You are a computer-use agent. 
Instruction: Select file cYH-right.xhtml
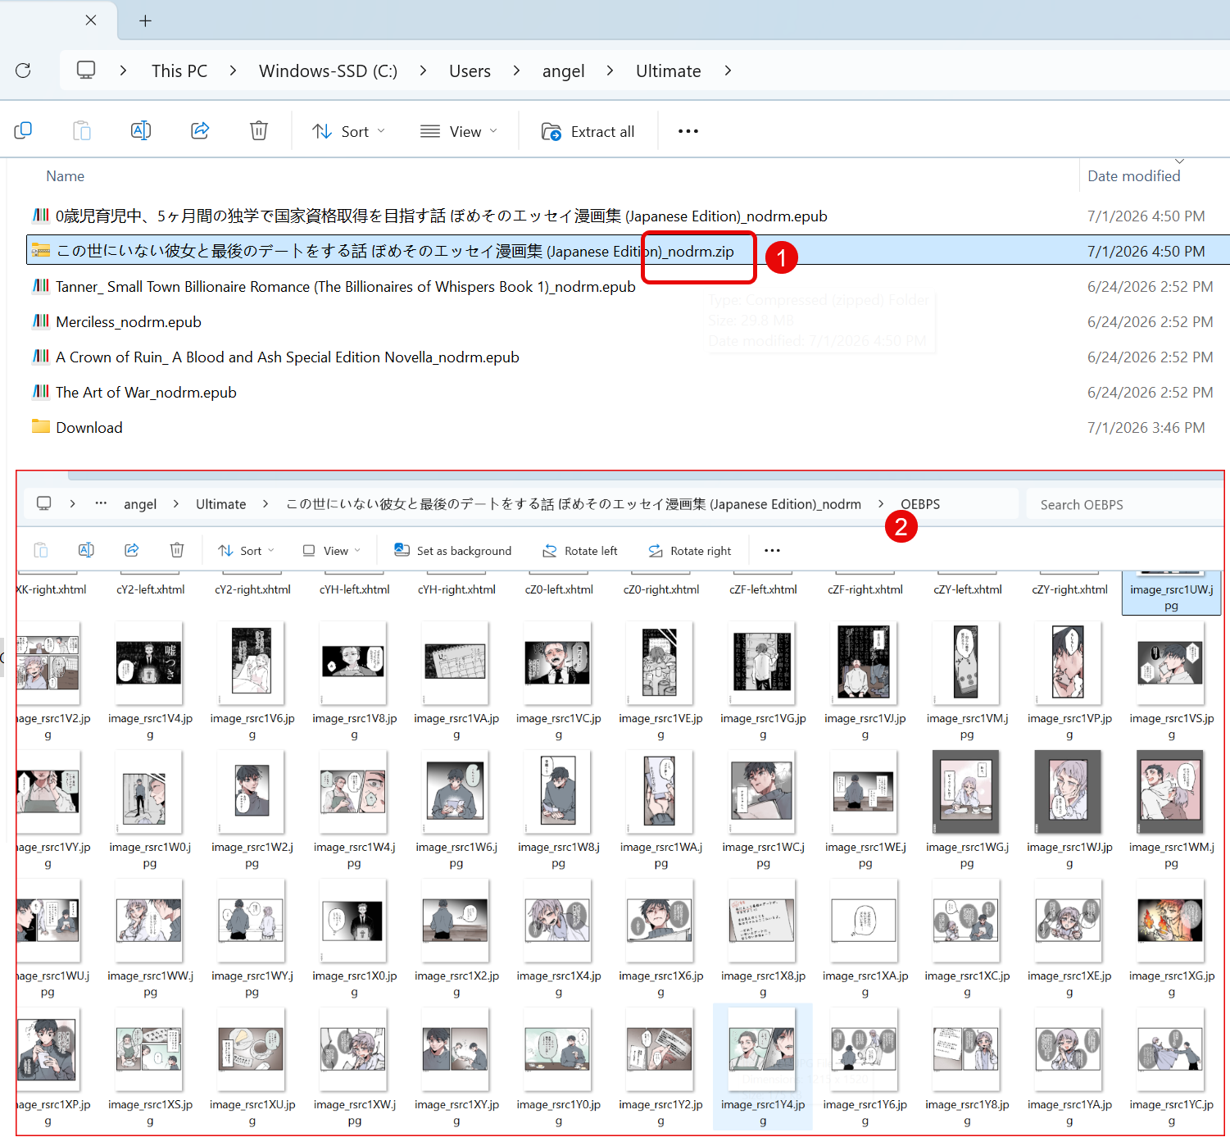click(456, 589)
